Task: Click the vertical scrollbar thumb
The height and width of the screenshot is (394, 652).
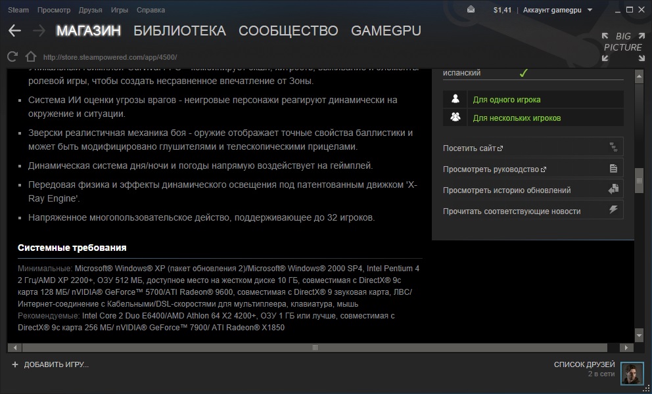Action: (639, 181)
